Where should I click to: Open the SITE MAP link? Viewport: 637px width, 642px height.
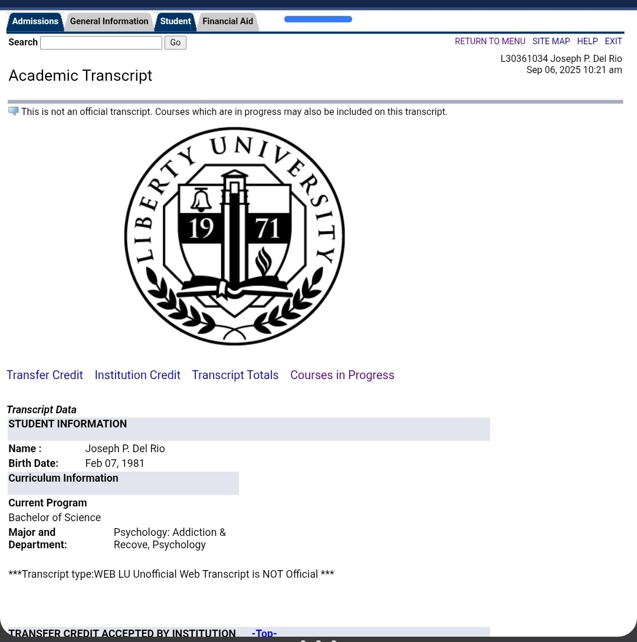tap(551, 41)
